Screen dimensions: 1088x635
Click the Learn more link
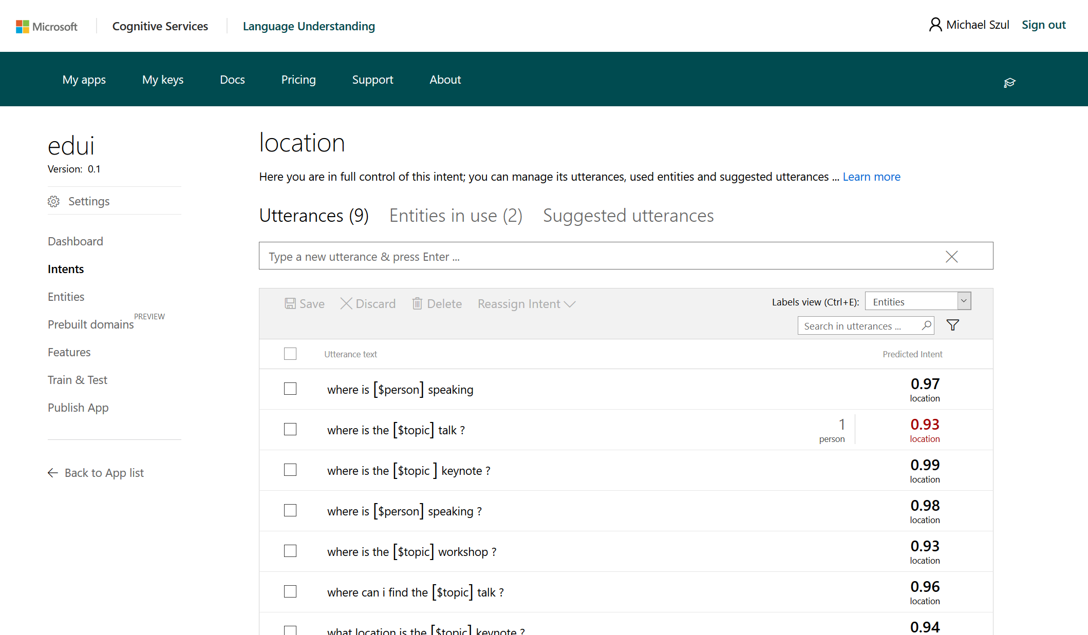871,177
